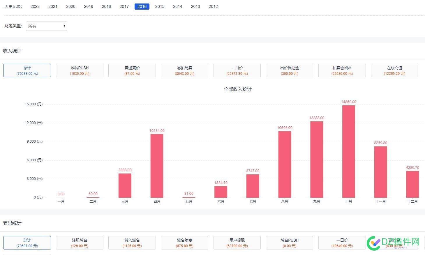
Task: Click the 五月 x-axis label
Action: (189, 201)
